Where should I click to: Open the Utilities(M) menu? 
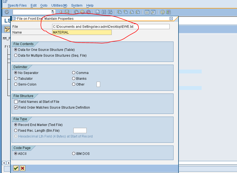pyautogui.click(x=59, y=5)
